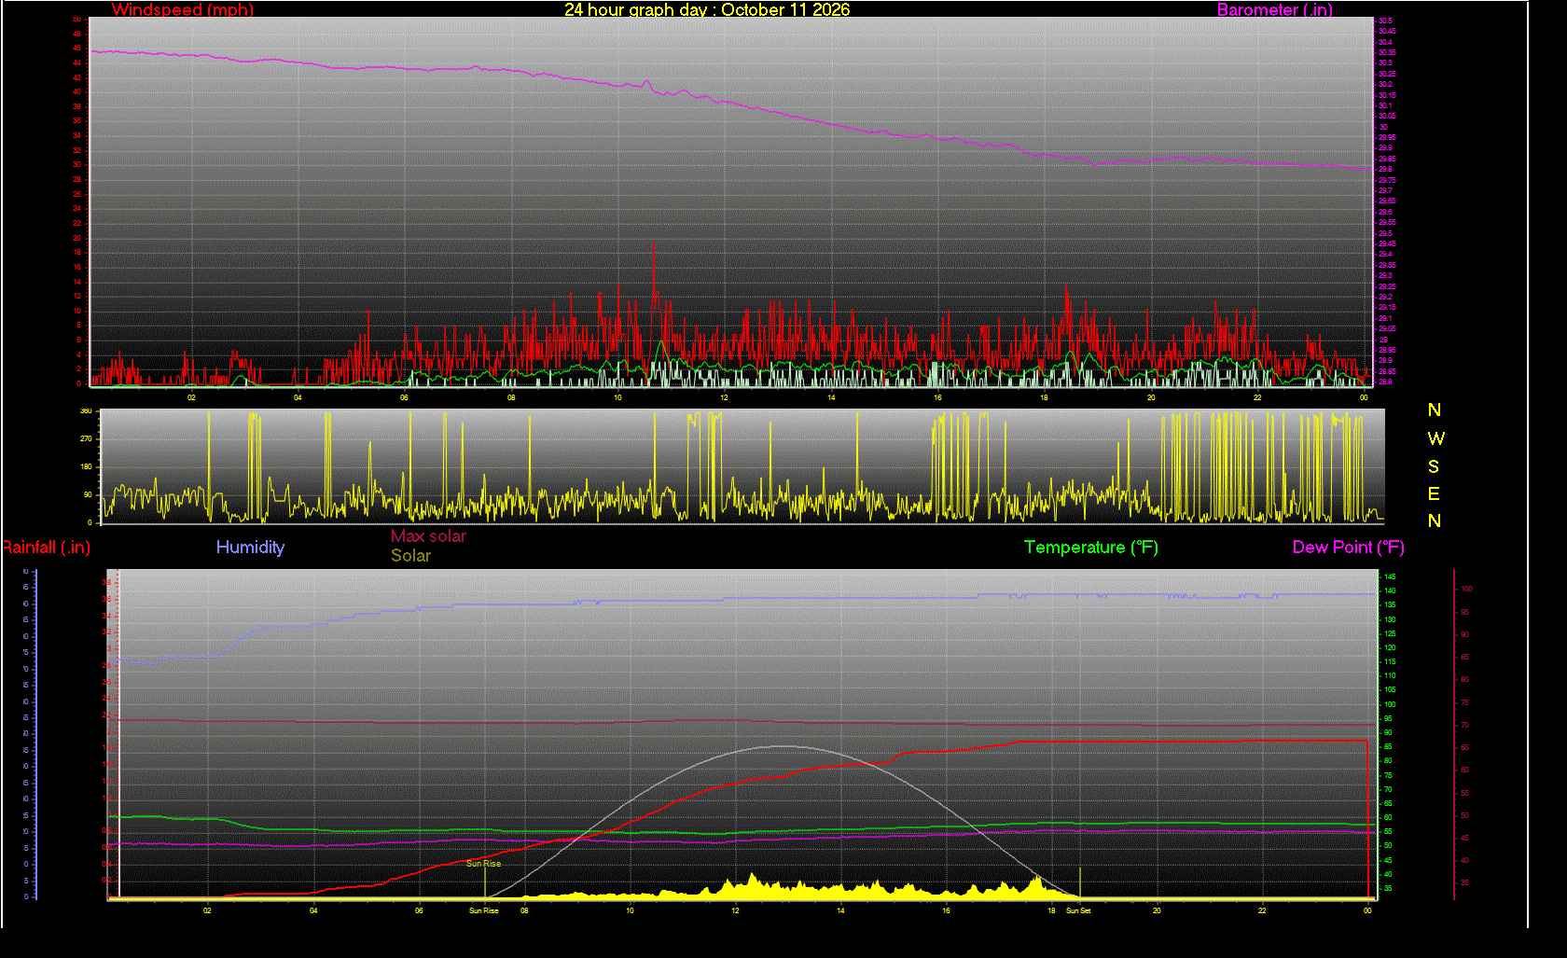Select the Barometer (.in) label

click(x=1274, y=9)
